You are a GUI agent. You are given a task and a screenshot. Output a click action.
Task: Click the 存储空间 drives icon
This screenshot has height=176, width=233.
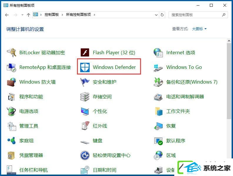coord(85,97)
